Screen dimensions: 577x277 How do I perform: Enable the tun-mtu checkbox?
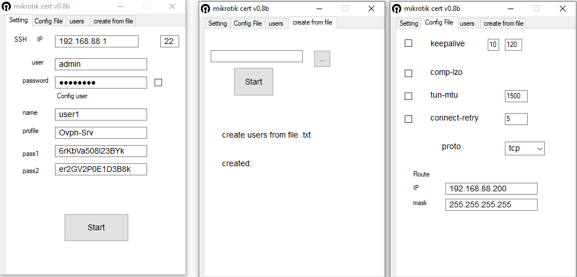409,97
